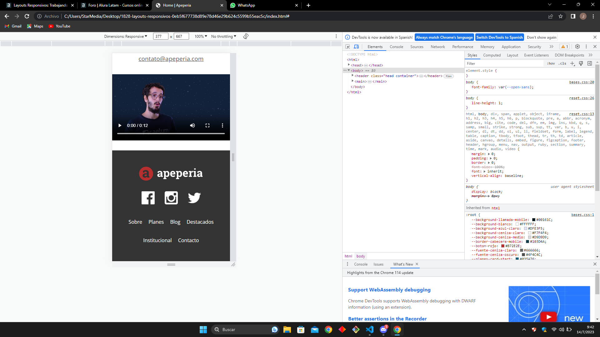Click the network throttling dropdown

point(223,36)
